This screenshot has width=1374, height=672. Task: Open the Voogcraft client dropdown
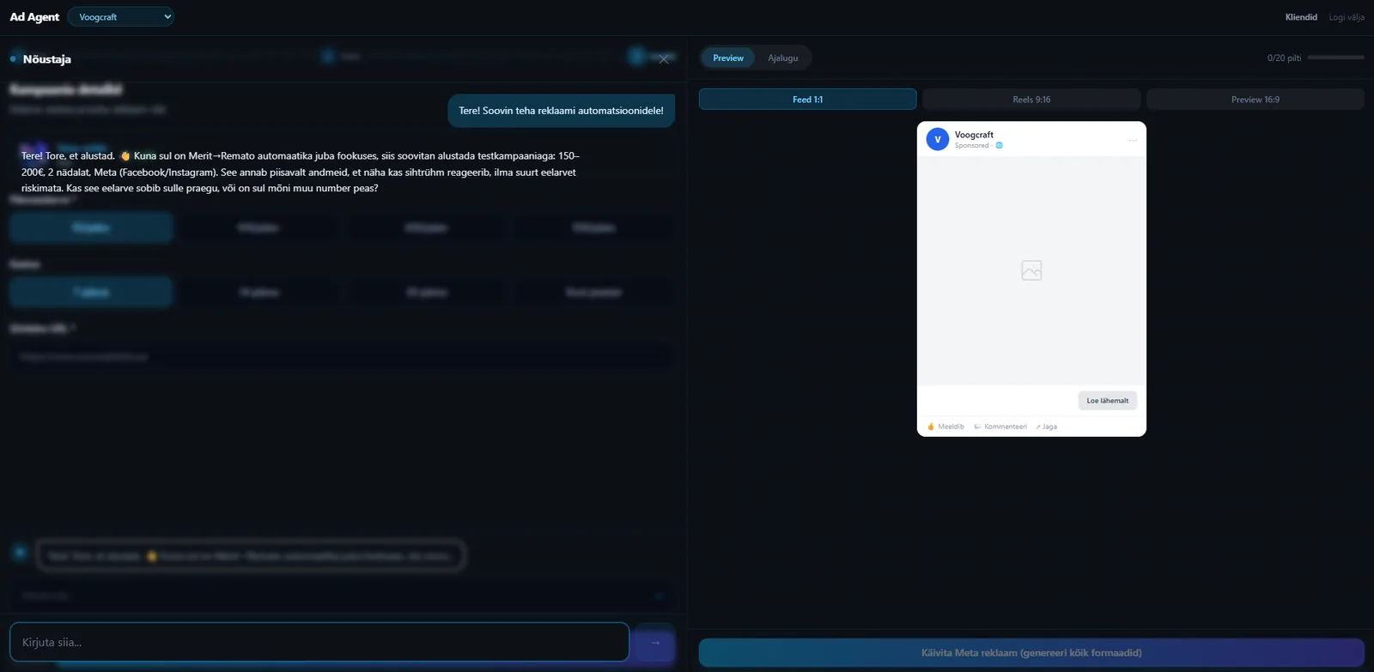pos(120,16)
